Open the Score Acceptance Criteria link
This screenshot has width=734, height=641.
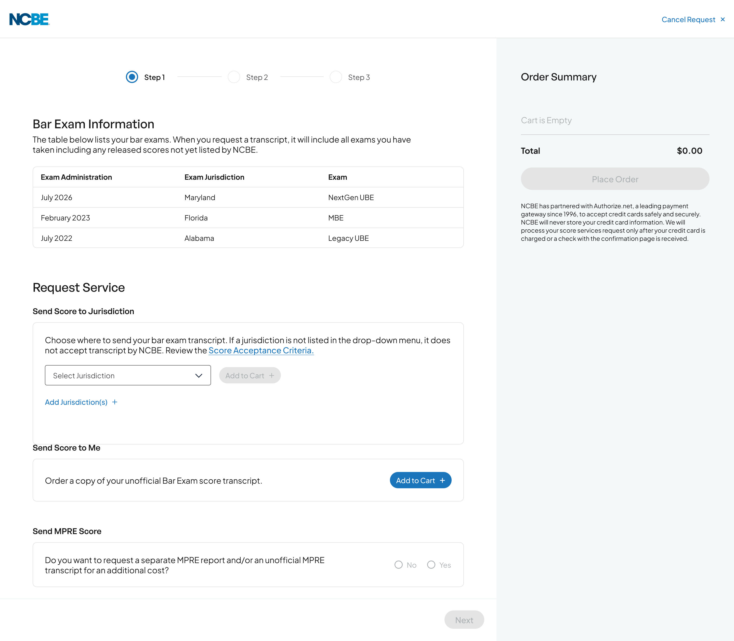click(x=261, y=351)
